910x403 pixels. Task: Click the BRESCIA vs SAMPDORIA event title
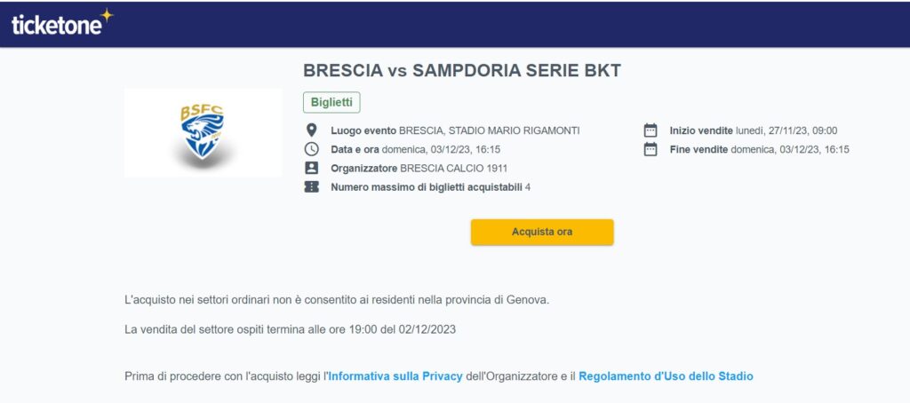[x=462, y=71]
